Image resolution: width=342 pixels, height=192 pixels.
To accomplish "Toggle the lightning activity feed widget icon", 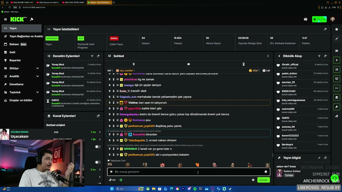I will coord(337,60).
